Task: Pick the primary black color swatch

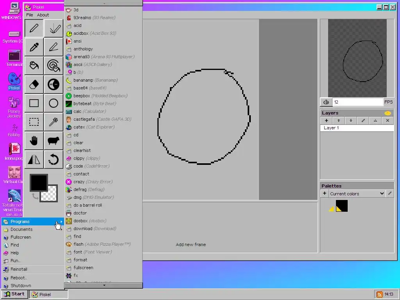Action: [39, 182]
